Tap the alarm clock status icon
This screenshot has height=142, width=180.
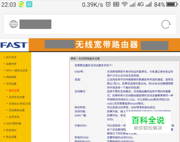click(108, 4)
